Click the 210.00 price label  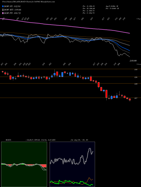pos(133,61)
